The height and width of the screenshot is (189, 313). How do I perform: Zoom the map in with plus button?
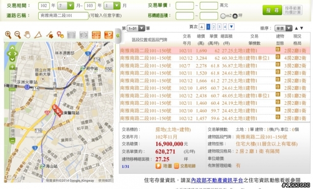point(12,67)
